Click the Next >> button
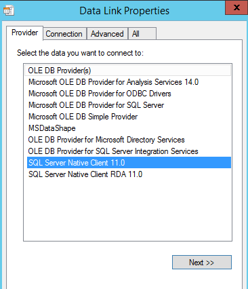Viewport: 248px width, 289px height. [202, 263]
